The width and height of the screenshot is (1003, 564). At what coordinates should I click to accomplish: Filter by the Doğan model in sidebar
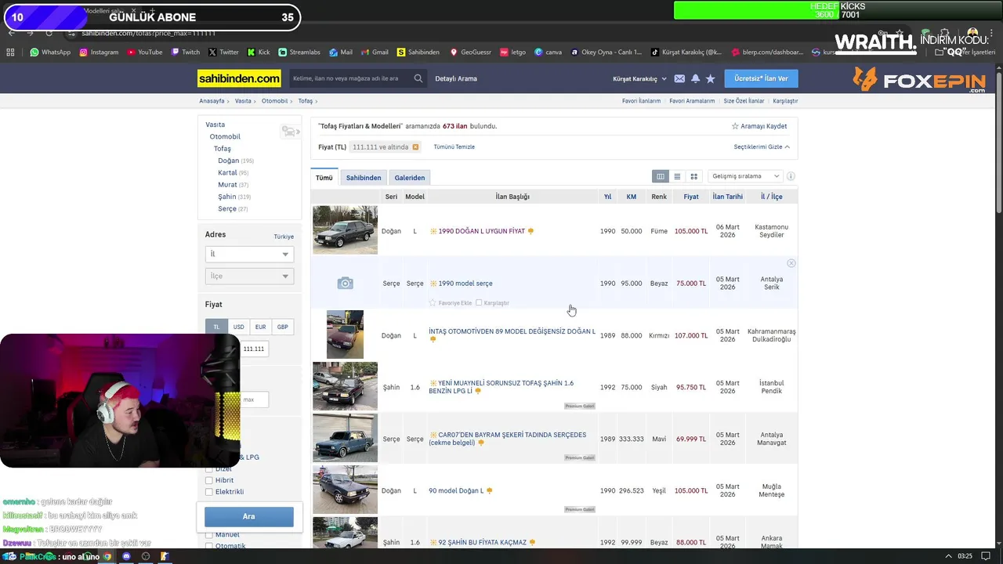[x=229, y=161]
